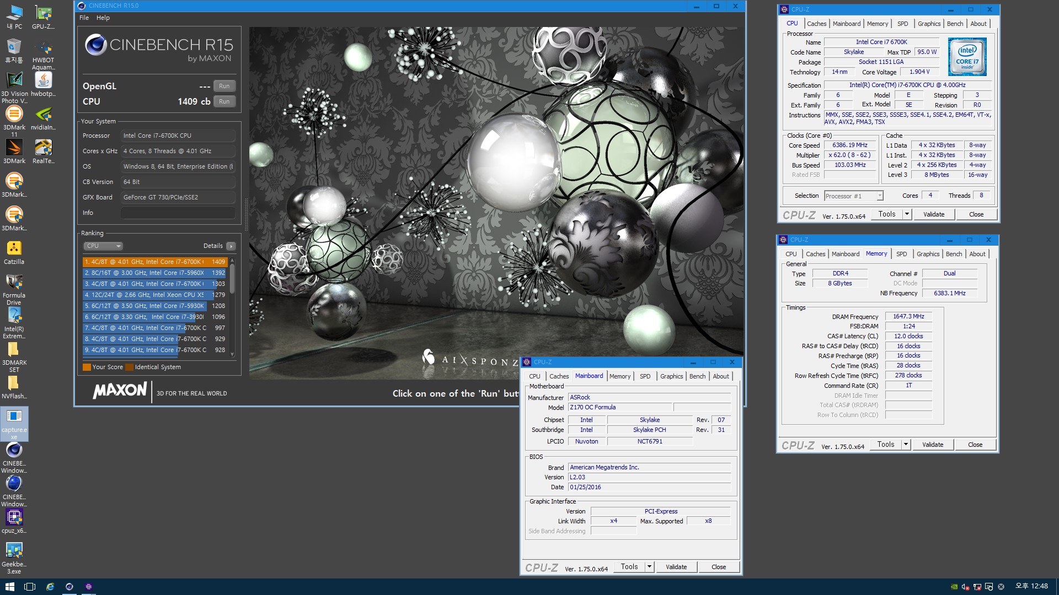Open Task View on the taskbar
Screen dimensions: 1059x595
[30, 587]
